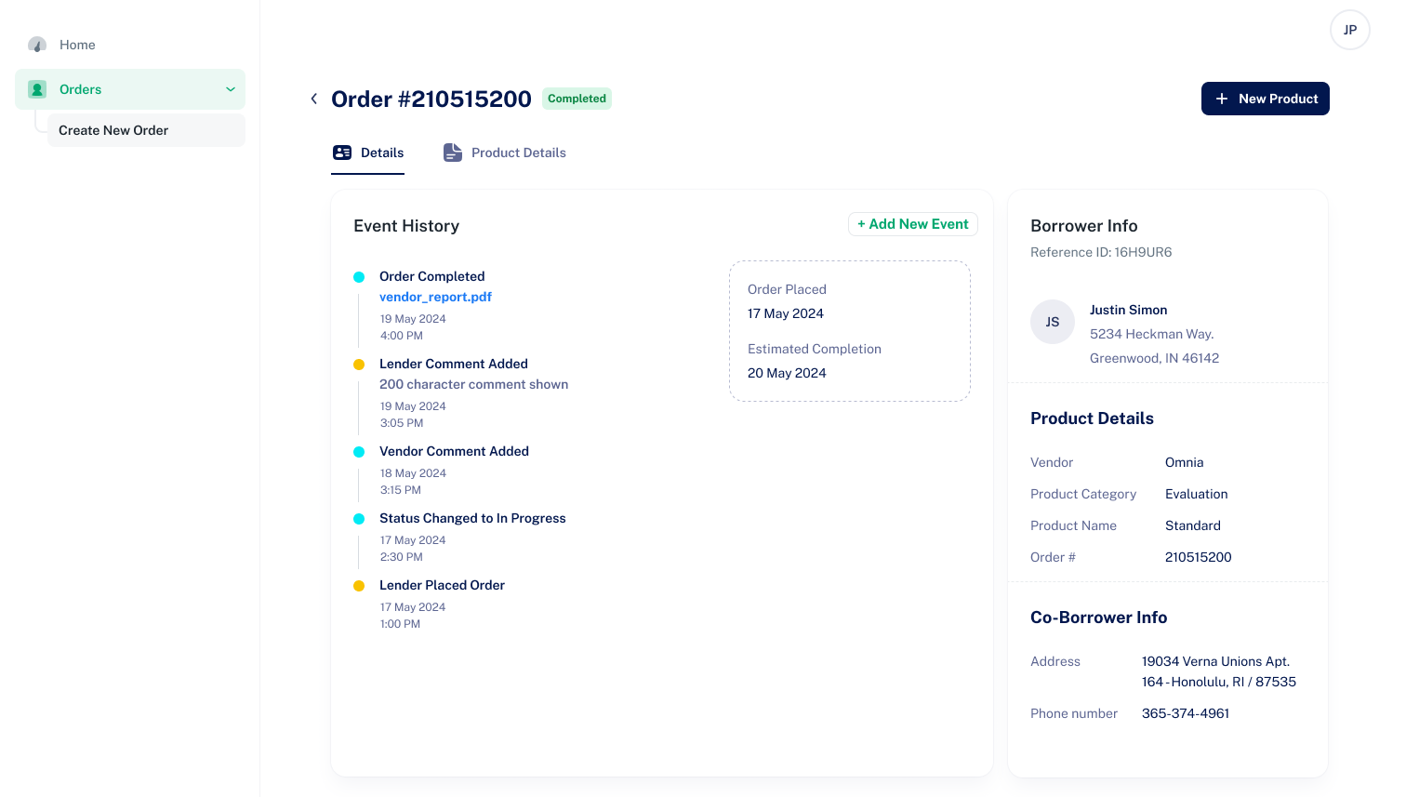Screen dimensions: 1406x797
Task: Click the yellow marker on Lender Placed Order
Action: pos(360,586)
